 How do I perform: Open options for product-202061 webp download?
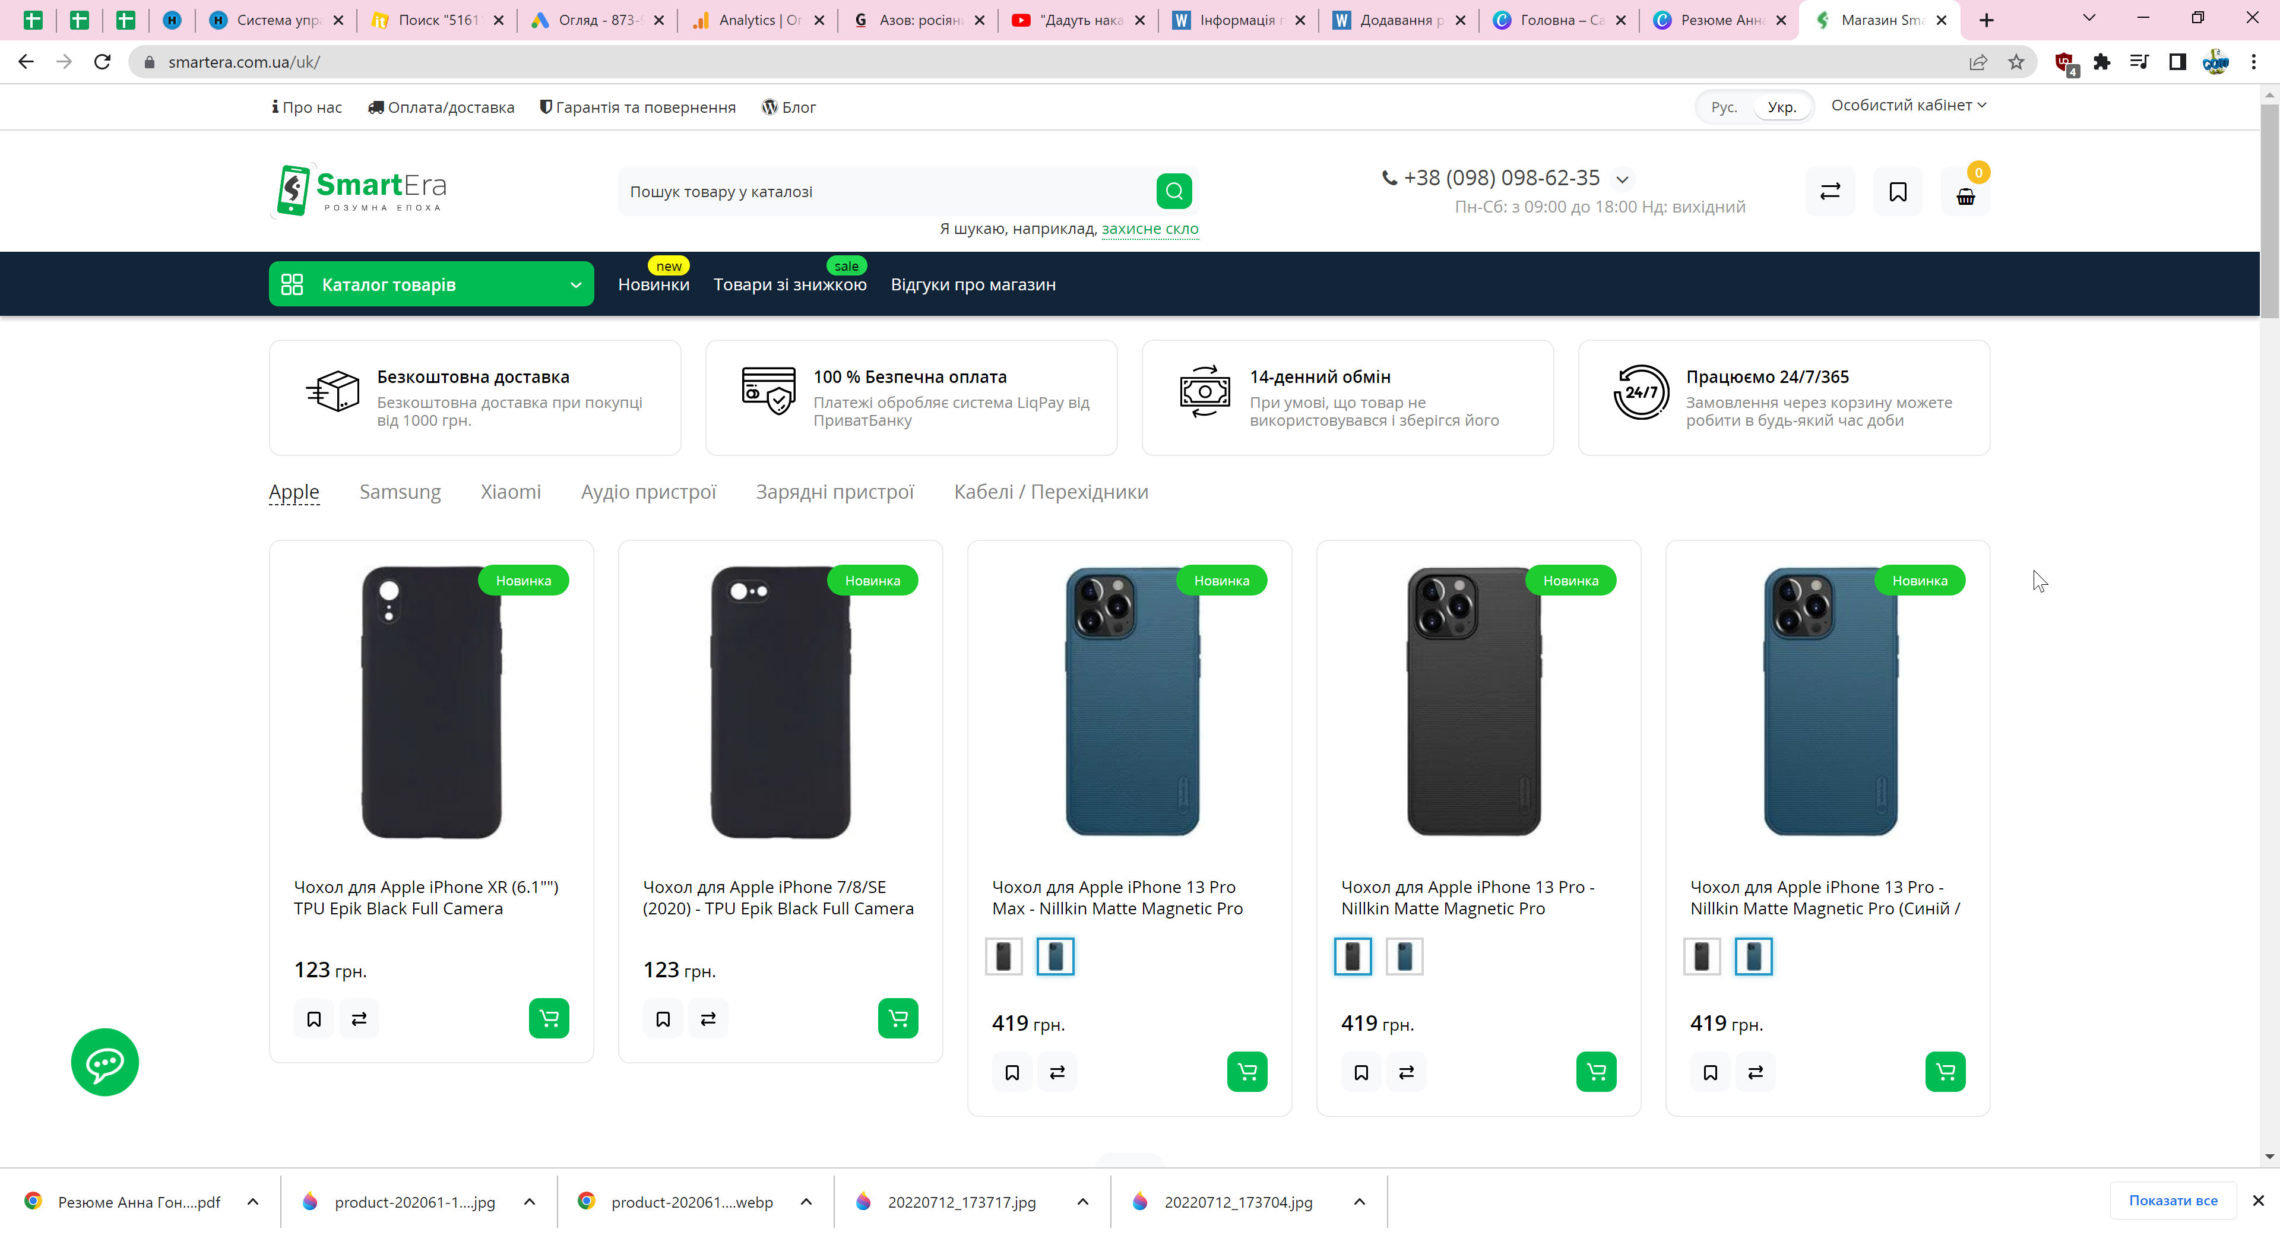pyautogui.click(x=806, y=1201)
